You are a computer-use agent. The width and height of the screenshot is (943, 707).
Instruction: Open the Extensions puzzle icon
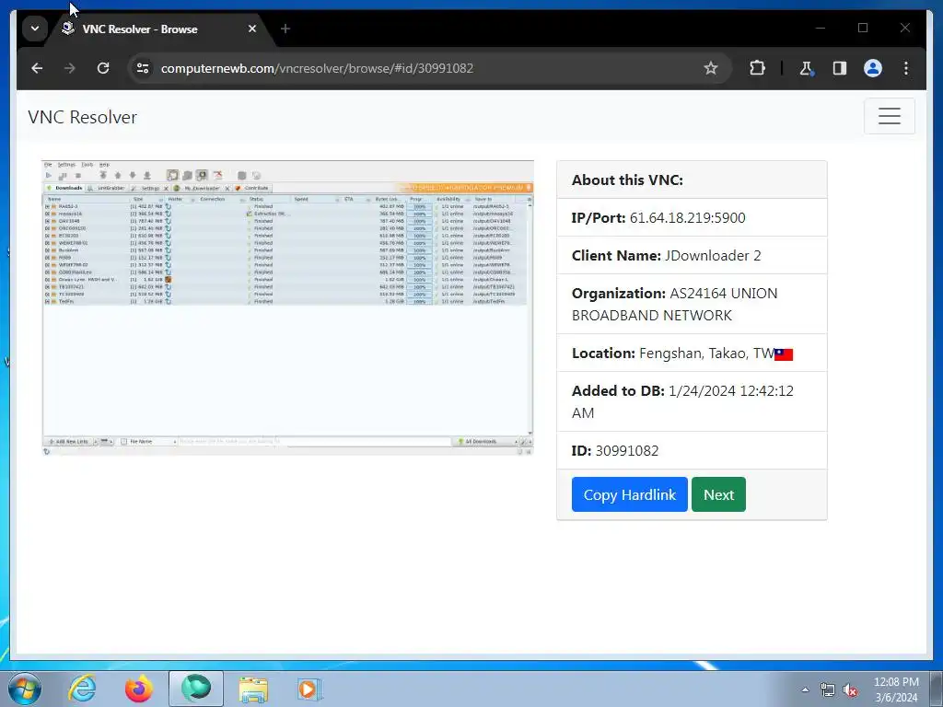coord(757,68)
